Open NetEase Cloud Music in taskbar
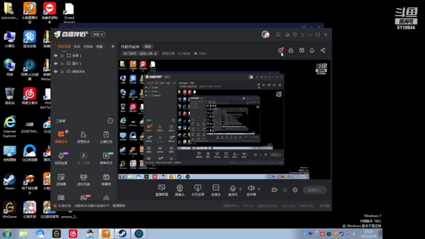This screenshot has height=239, width=425. tap(73, 234)
